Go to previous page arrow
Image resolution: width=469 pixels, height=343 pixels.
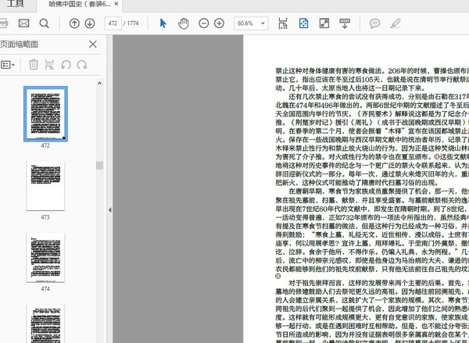[x=74, y=23]
